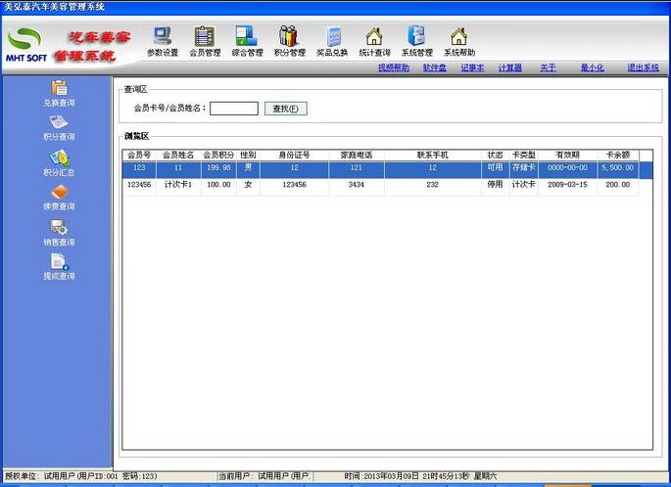Screen dimensions: 671x487
Task: Click the MHT SOFT logo
Action: [26, 45]
